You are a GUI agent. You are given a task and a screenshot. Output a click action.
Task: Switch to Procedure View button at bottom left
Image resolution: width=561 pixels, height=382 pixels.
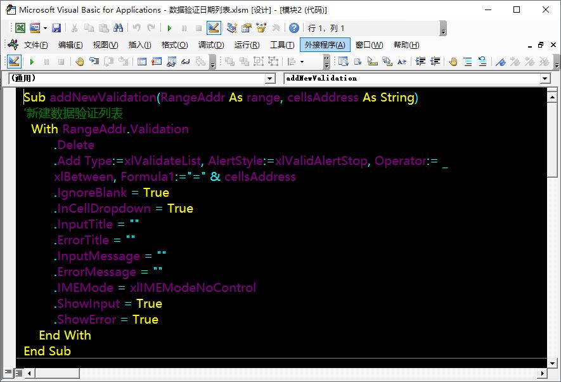click(9, 372)
